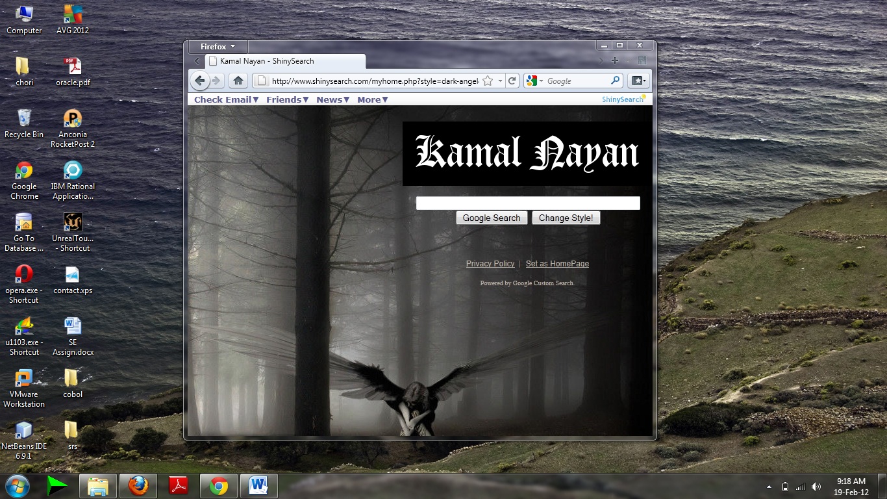Click the Set as HomePage link
Image resolution: width=887 pixels, height=499 pixels.
[x=557, y=264]
